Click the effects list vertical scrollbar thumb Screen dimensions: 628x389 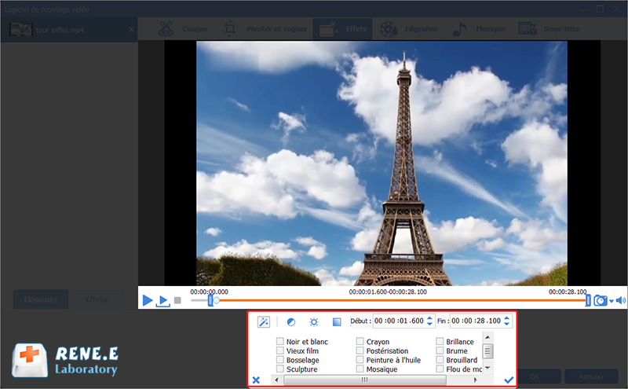point(487,351)
